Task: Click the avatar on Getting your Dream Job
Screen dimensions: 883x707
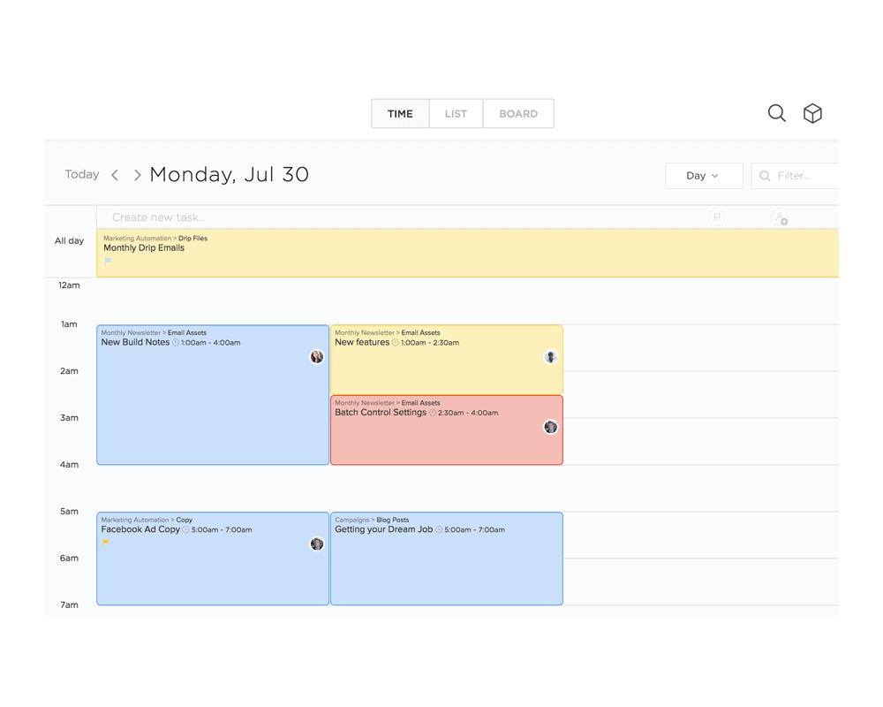Action: click(x=549, y=544)
